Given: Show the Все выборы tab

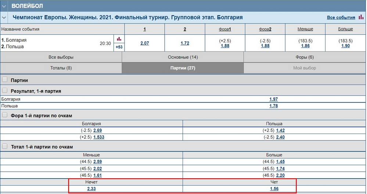Looking at the screenshot, I should [x=61, y=57].
